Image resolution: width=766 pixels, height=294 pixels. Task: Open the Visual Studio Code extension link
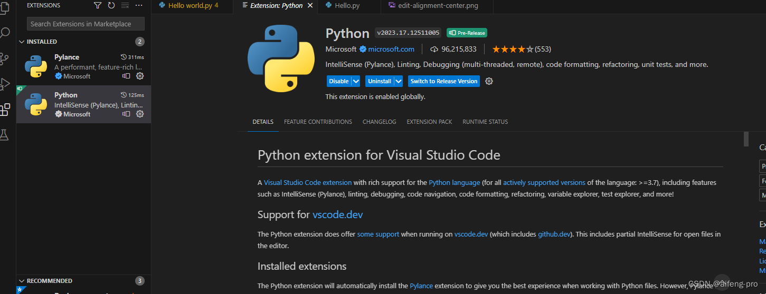pos(308,182)
